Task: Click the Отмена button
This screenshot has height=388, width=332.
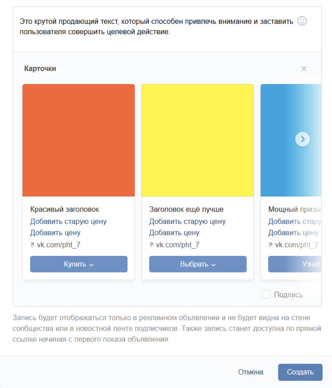Action: pyautogui.click(x=251, y=372)
